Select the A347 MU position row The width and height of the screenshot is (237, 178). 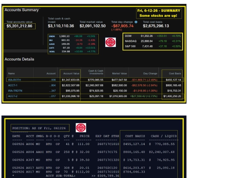click(93, 160)
